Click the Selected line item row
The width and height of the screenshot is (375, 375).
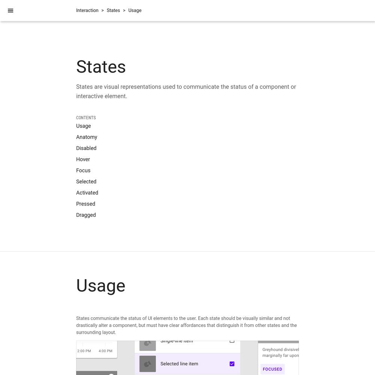(x=187, y=364)
